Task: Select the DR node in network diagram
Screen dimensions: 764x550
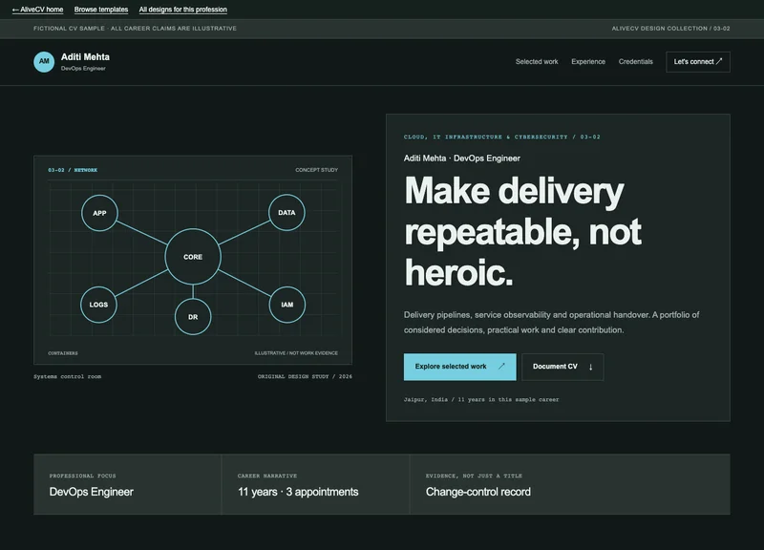Action: 193,317
